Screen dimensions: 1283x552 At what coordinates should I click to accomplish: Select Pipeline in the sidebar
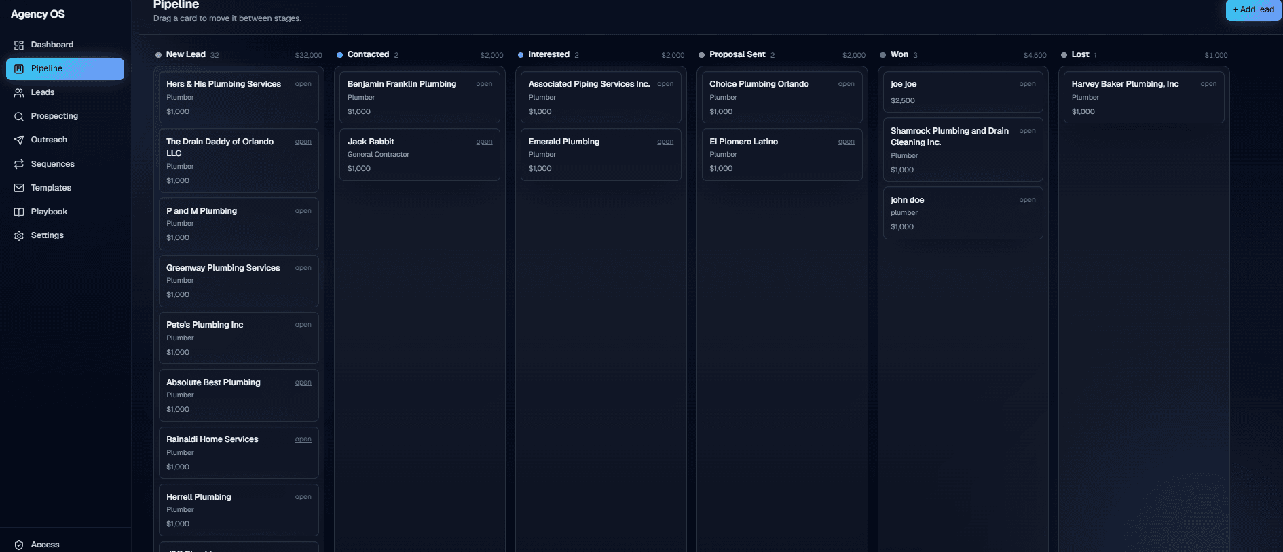point(65,68)
